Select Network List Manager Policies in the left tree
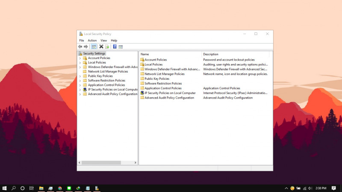This screenshot has height=192, width=342. pos(108,72)
